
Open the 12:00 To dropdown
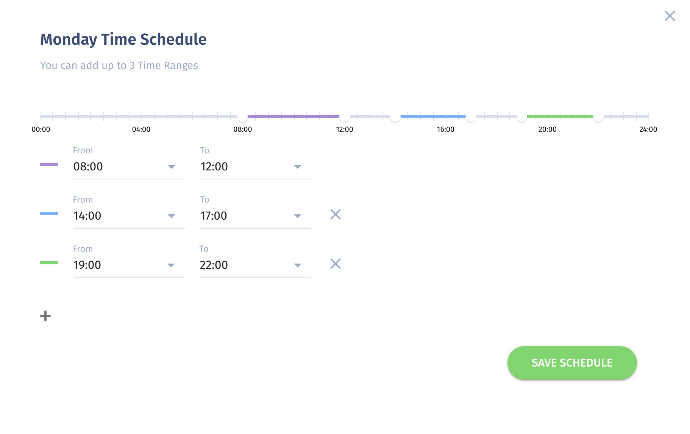click(256, 167)
